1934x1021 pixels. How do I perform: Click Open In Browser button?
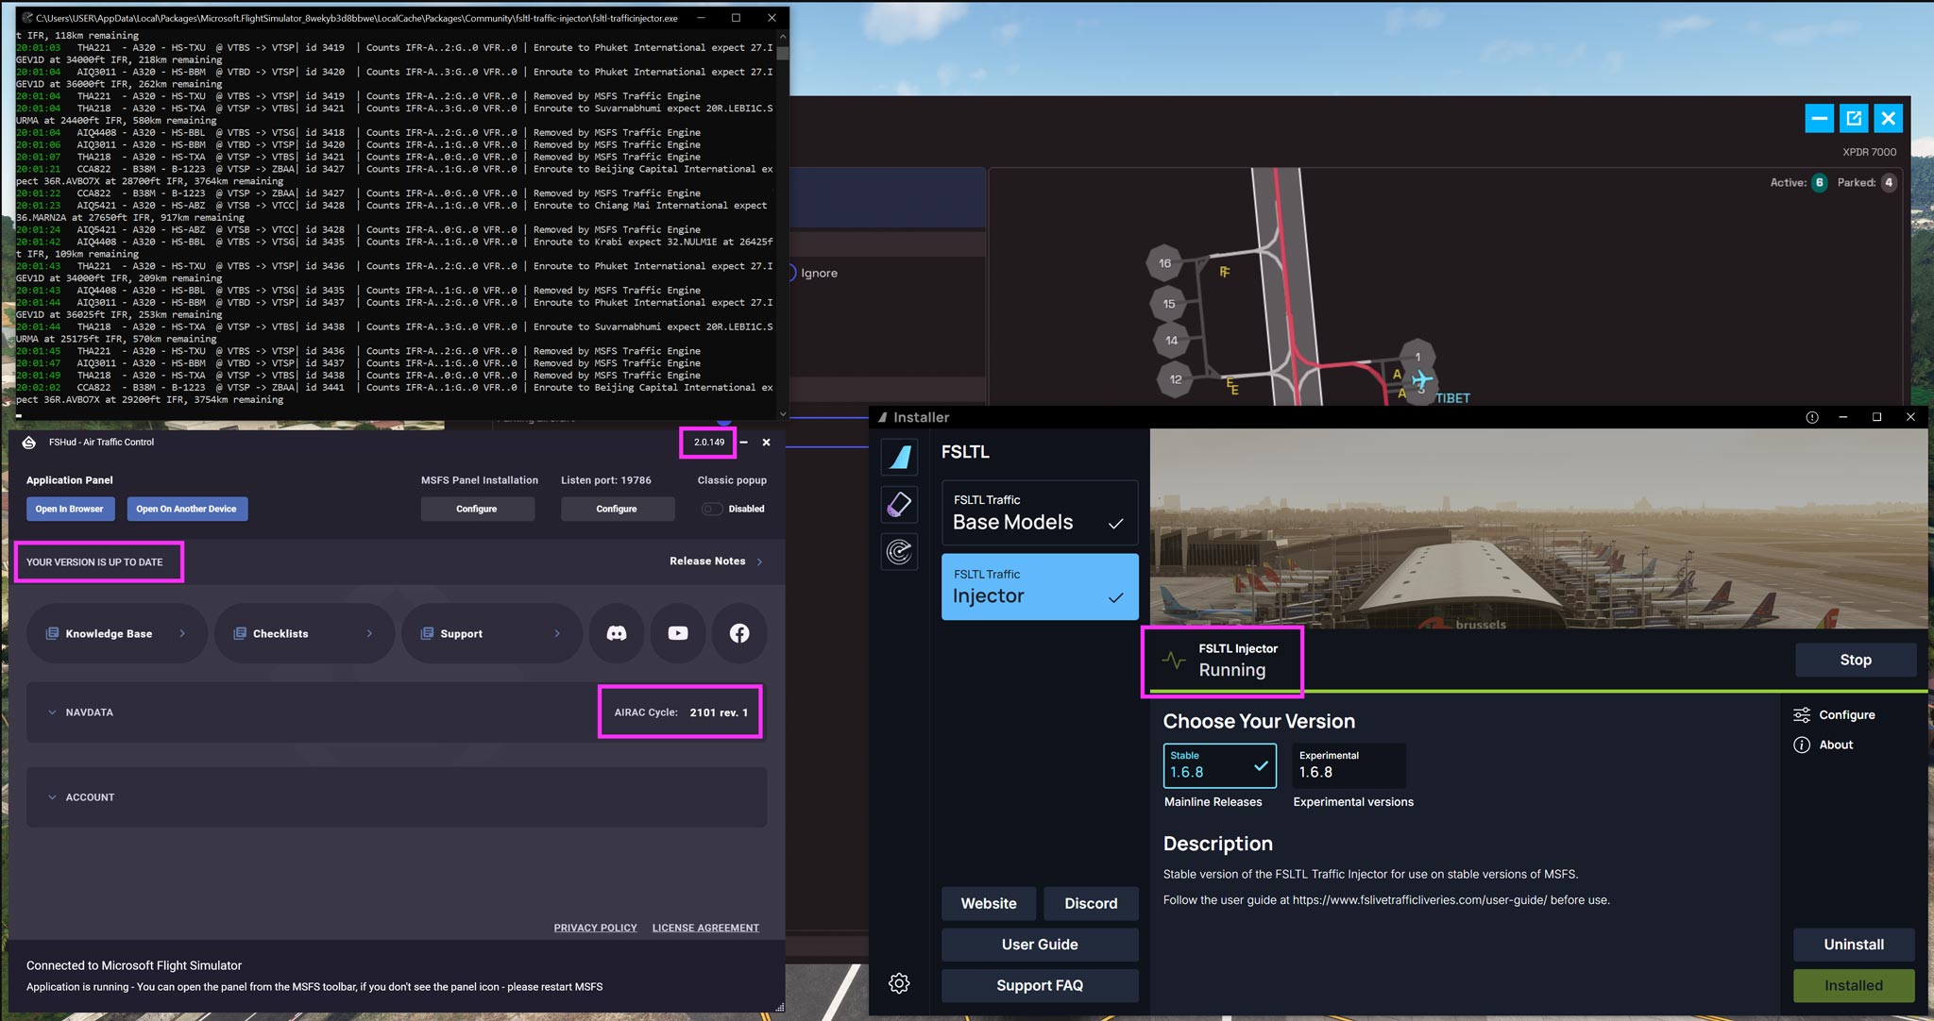click(x=70, y=509)
